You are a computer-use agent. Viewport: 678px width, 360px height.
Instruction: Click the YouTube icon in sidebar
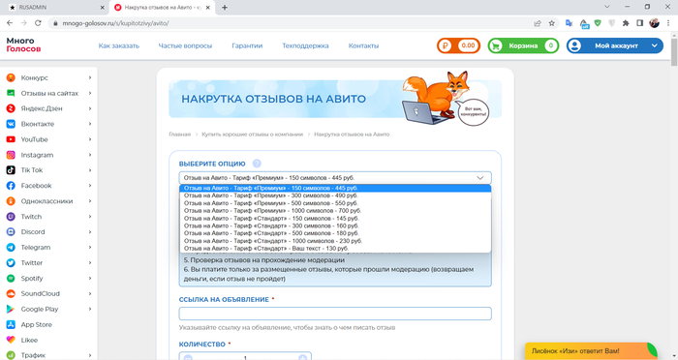click(11, 139)
